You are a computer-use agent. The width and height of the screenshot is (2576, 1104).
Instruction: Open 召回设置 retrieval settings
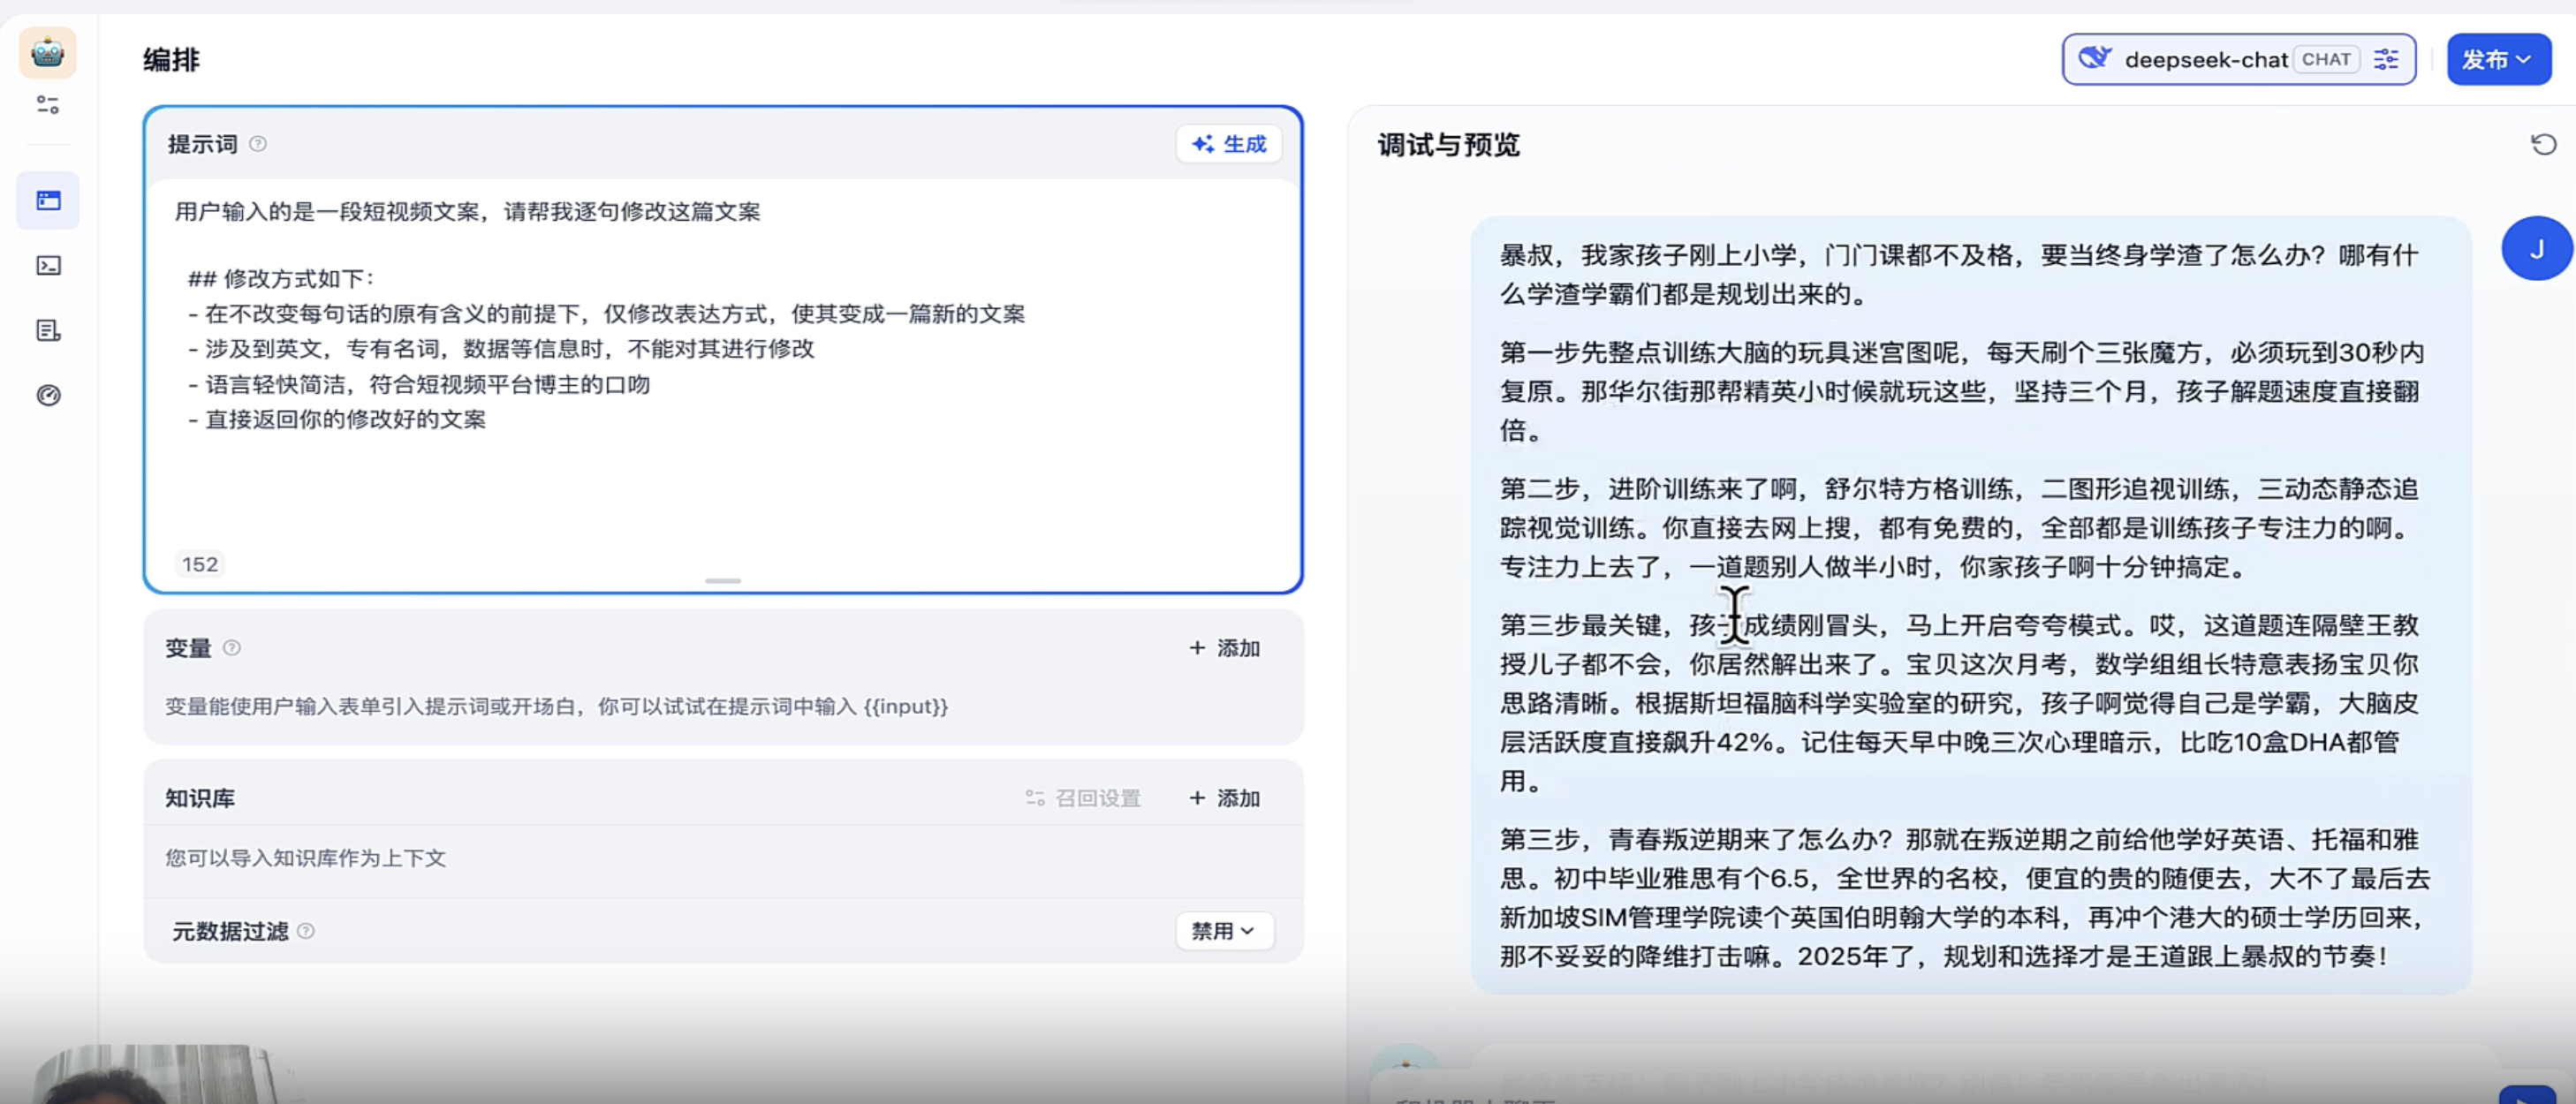coord(1083,798)
